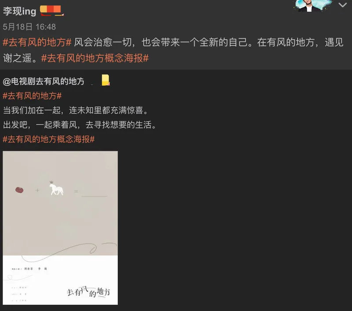
Task: Open the post timestamp 5月18日 16:48
Action: tap(29, 27)
